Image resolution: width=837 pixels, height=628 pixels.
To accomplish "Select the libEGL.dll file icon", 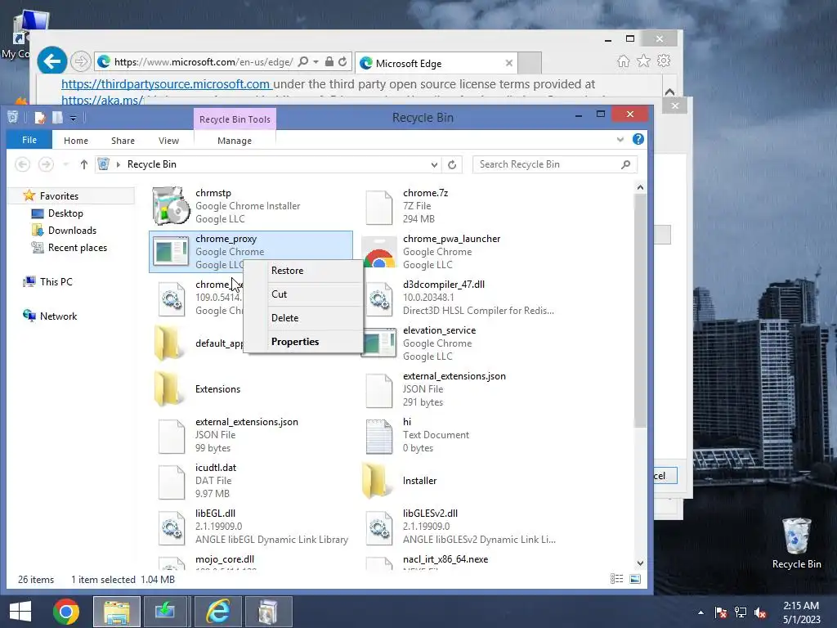I will click(x=172, y=528).
